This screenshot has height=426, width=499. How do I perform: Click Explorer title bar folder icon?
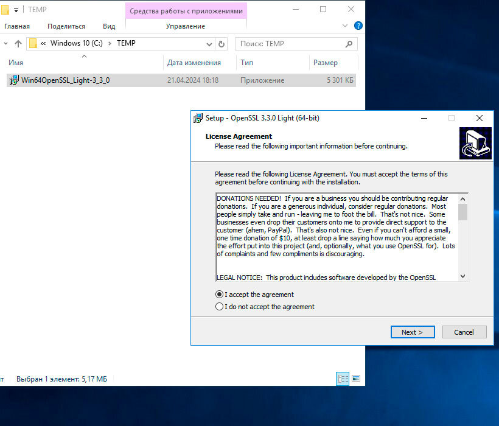4,10
